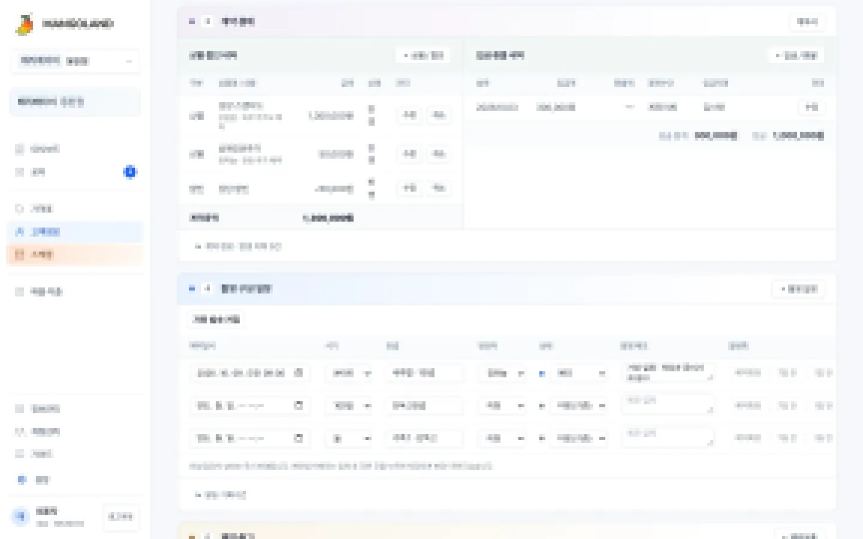This screenshot has width=863, height=539.
Task: Open the calendar icon in the second schedule row
Action: [298, 405]
